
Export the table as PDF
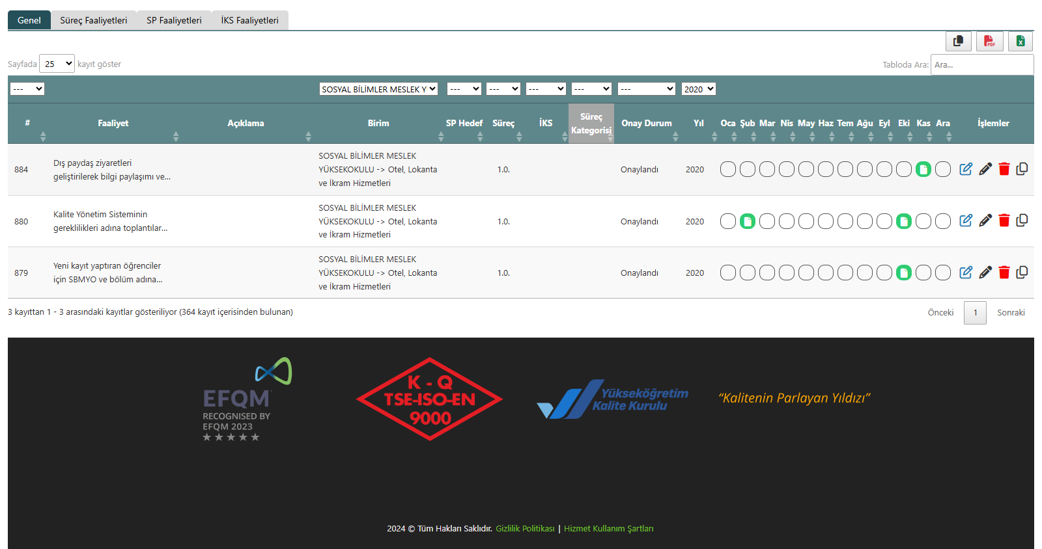pos(989,42)
